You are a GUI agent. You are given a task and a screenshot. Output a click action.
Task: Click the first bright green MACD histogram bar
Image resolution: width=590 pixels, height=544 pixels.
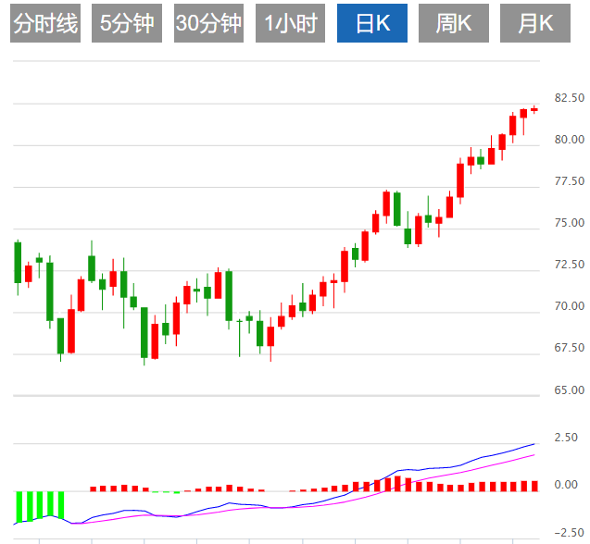[19, 507]
